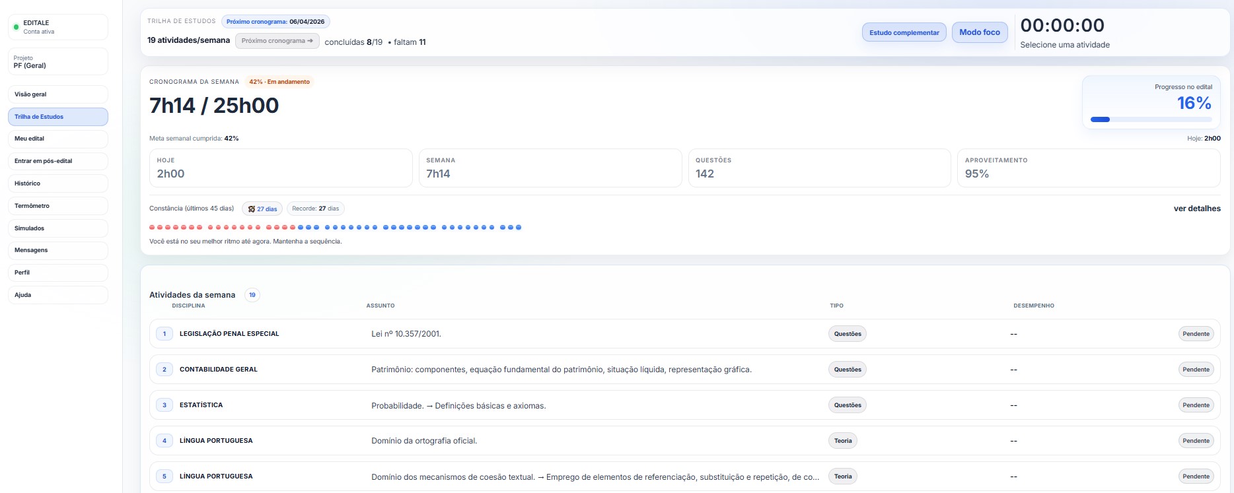The width and height of the screenshot is (1234, 493).
Task: Click the last blue dot in the constância streak
Action: pos(519,228)
